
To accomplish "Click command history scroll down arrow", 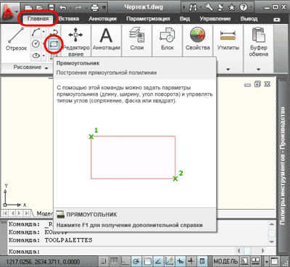I will coord(272,242).
